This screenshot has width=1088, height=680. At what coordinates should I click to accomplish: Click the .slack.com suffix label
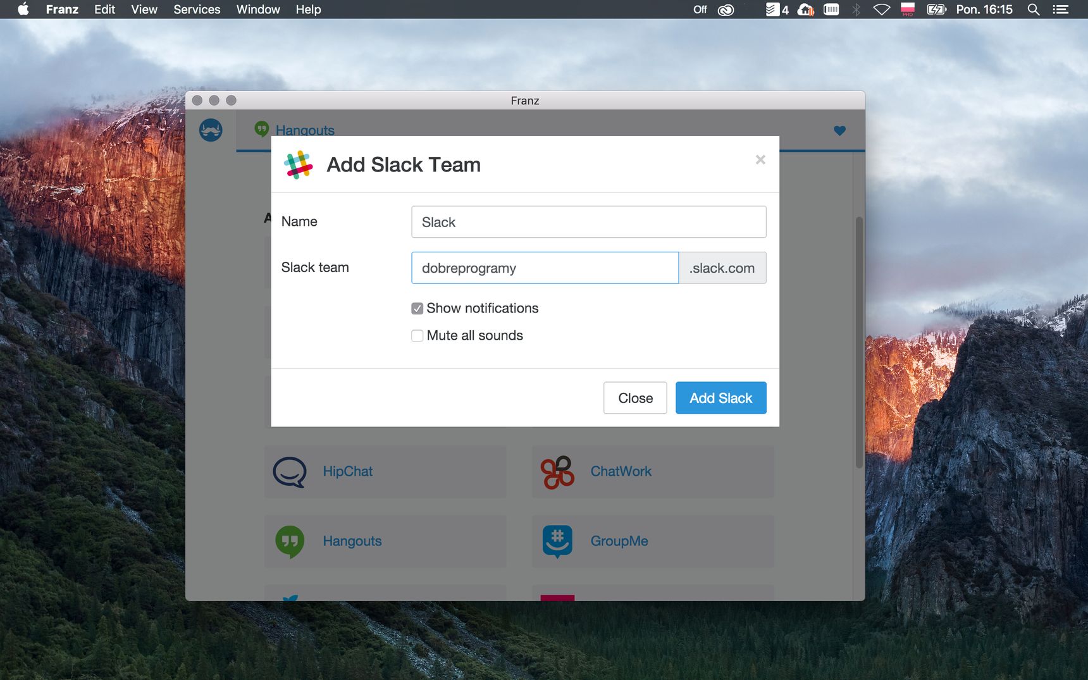(722, 268)
